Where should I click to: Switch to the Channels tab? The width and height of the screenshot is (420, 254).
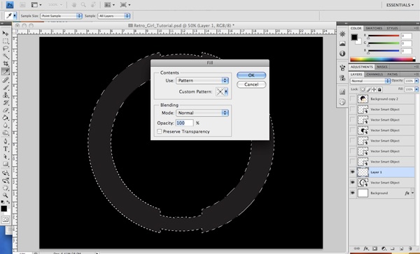[x=374, y=74]
